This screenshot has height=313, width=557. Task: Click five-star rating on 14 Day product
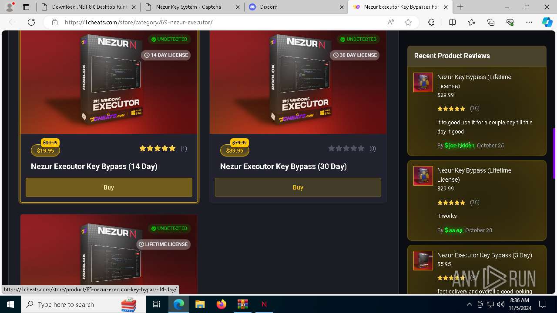[x=157, y=148]
